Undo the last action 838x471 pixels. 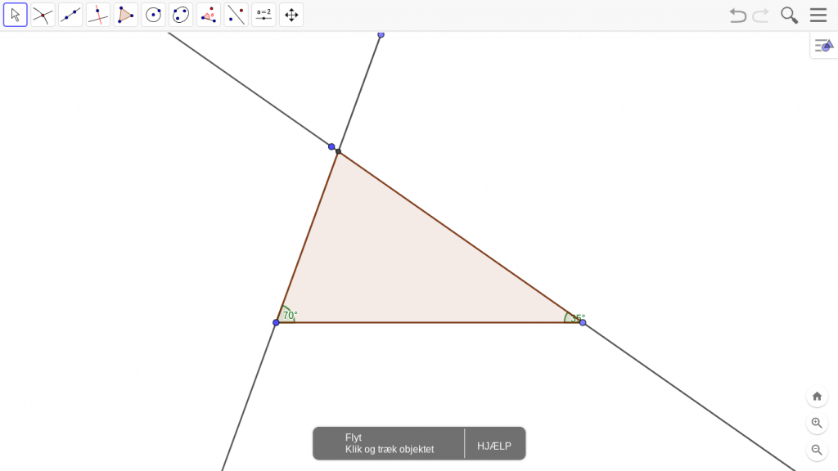737,15
